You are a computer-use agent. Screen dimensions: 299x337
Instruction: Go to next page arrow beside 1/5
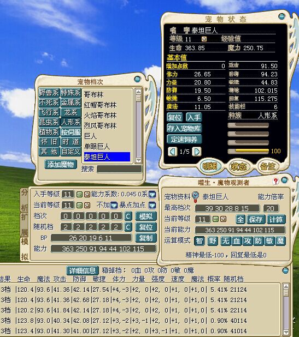tap(197, 152)
